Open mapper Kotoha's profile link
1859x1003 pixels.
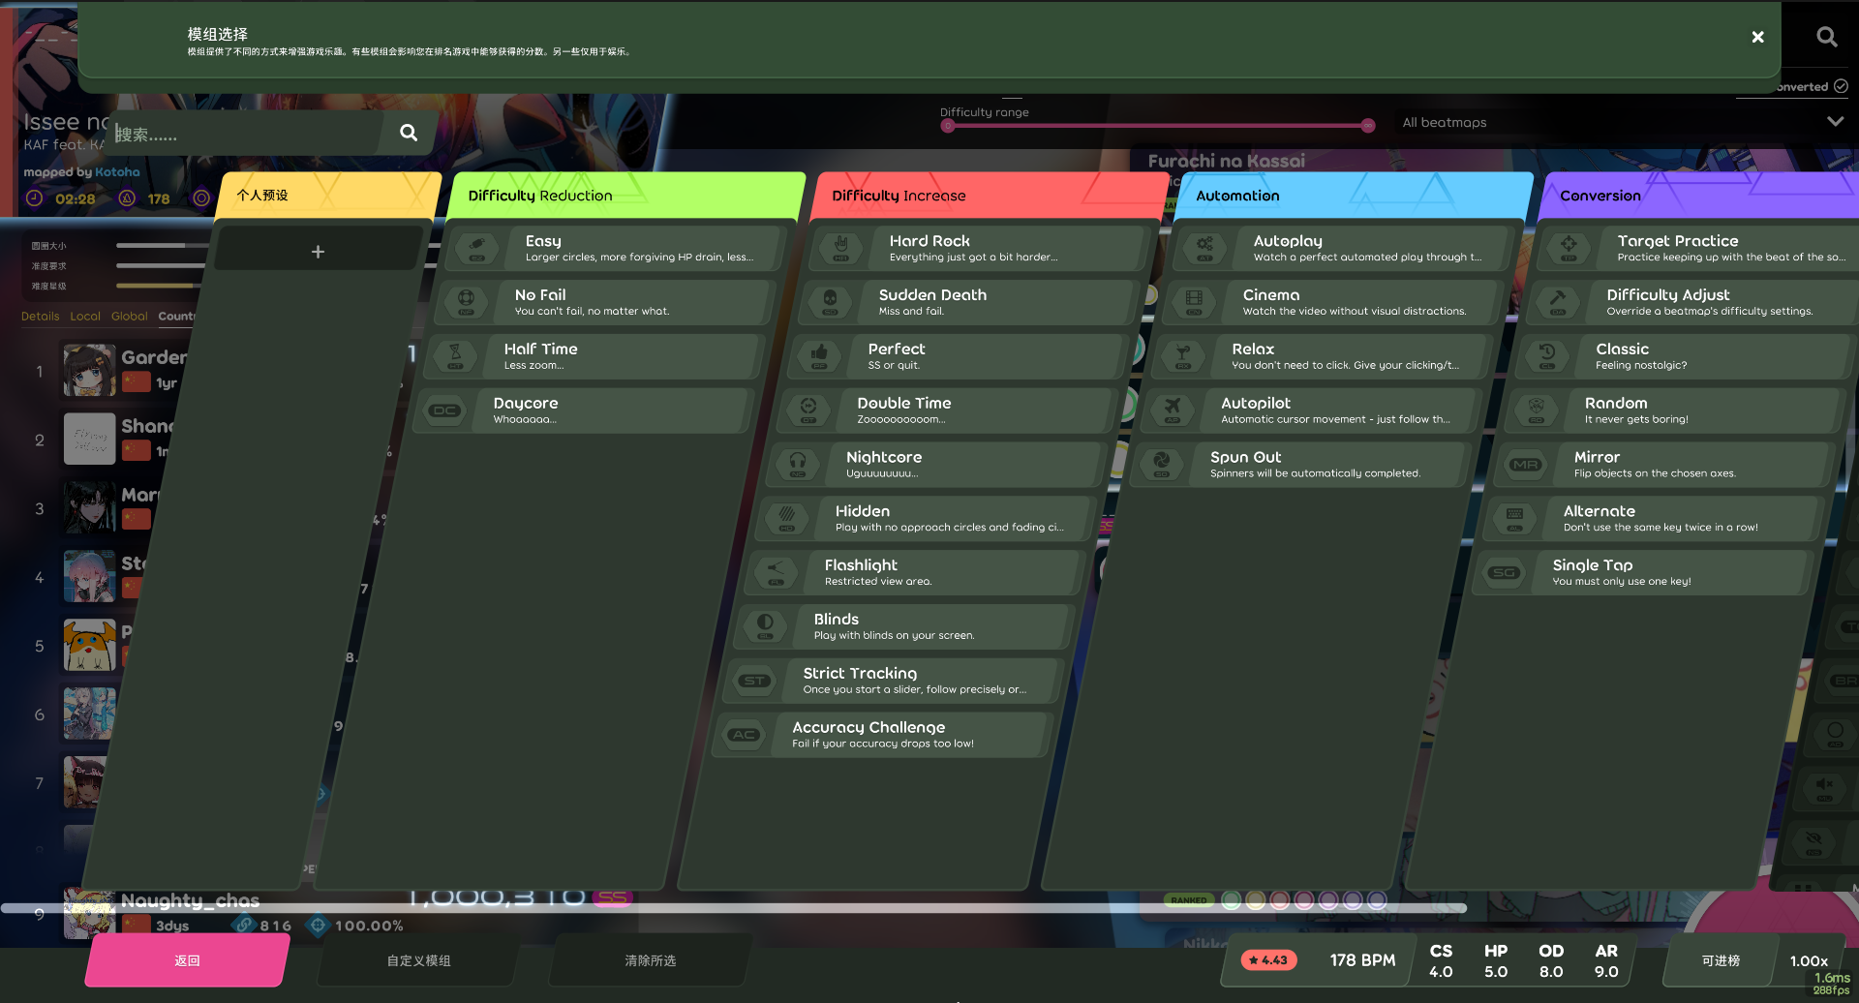pos(117,172)
